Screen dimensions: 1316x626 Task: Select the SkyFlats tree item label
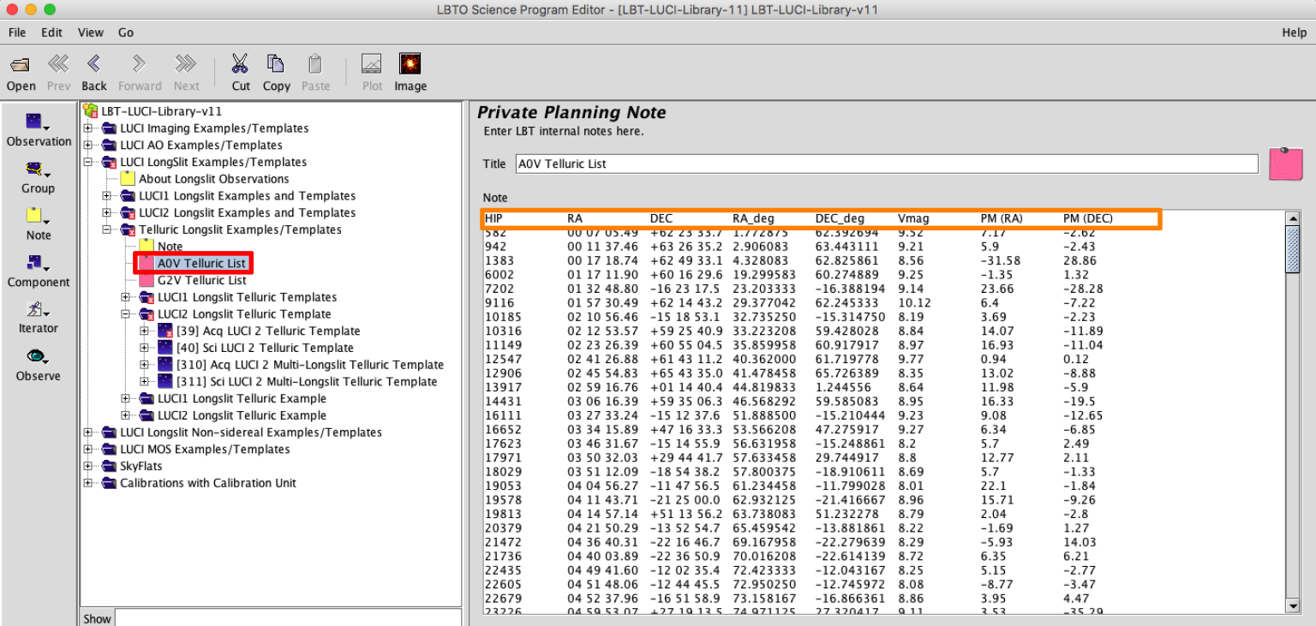pyautogui.click(x=141, y=467)
